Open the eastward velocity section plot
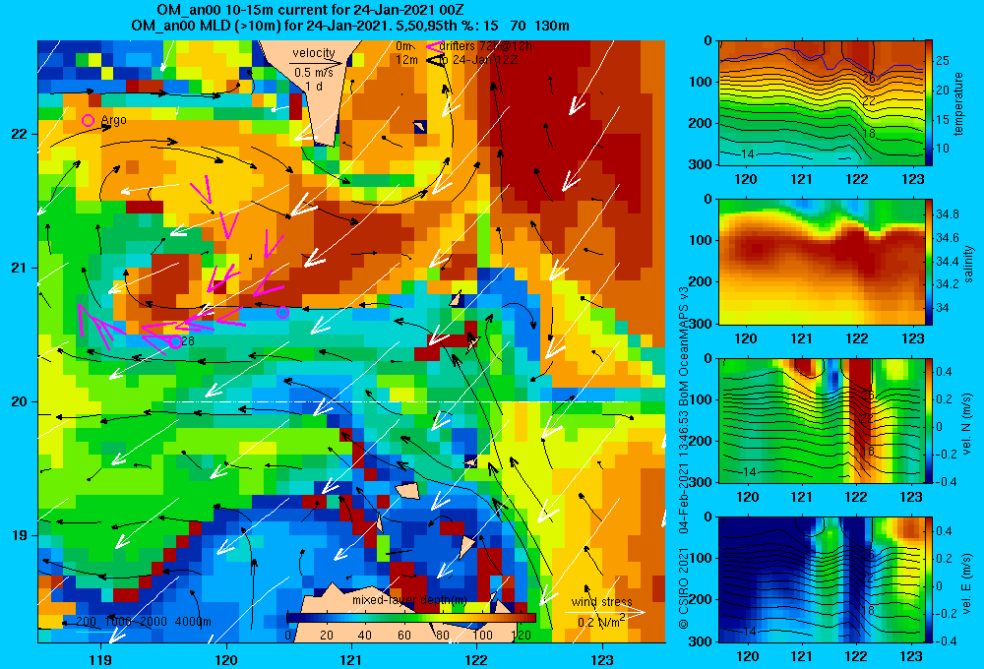This screenshot has height=669, width=984. [x=821, y=579]
